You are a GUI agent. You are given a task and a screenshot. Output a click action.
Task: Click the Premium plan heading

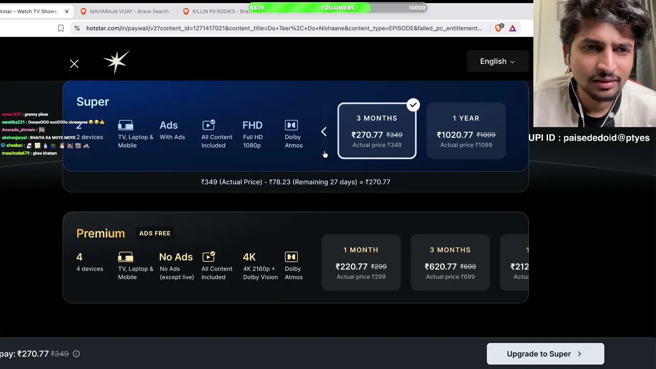coord(100,233)
